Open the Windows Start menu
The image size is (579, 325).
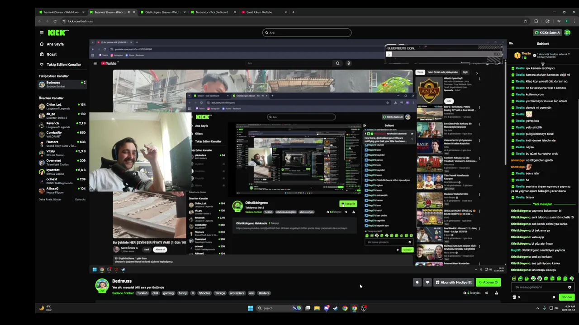(x=250, y=308)
